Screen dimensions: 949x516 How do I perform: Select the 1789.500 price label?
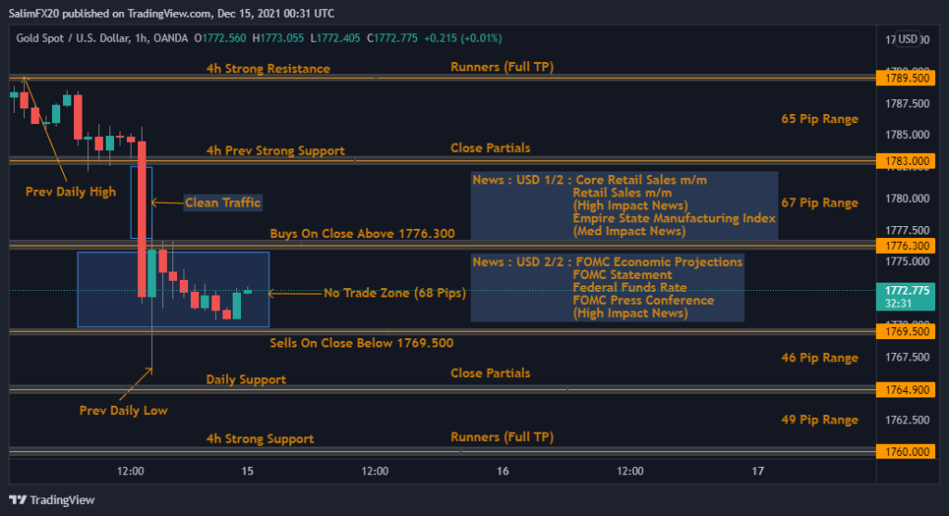[905, 79]
